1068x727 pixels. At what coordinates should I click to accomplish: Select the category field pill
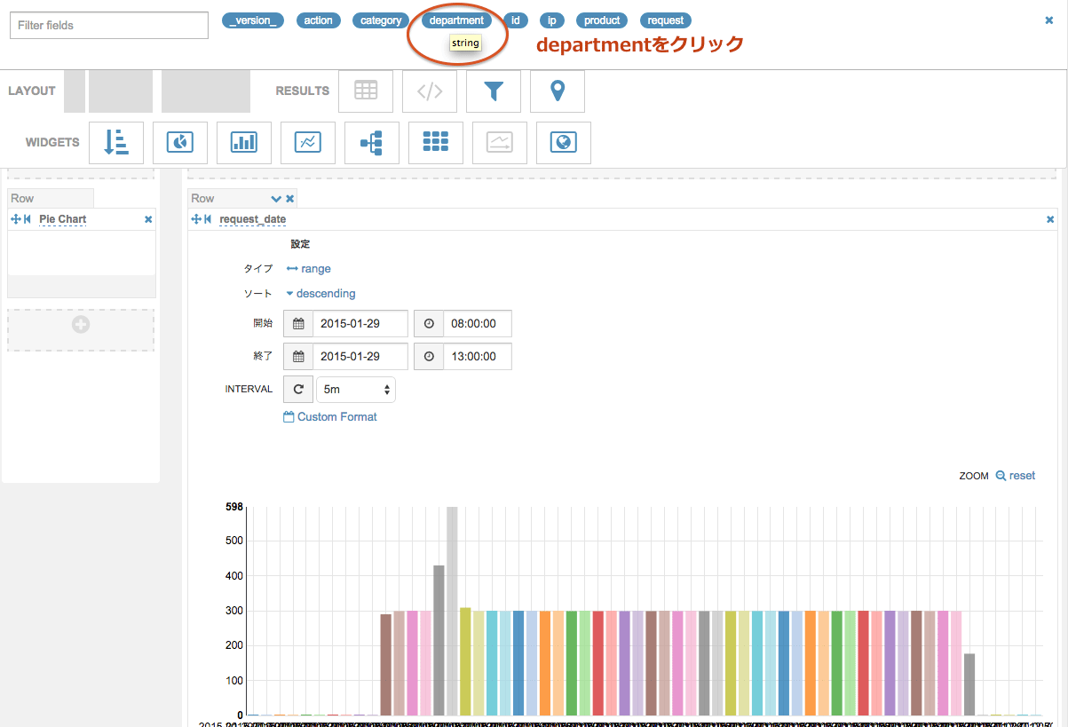(381, 20)
